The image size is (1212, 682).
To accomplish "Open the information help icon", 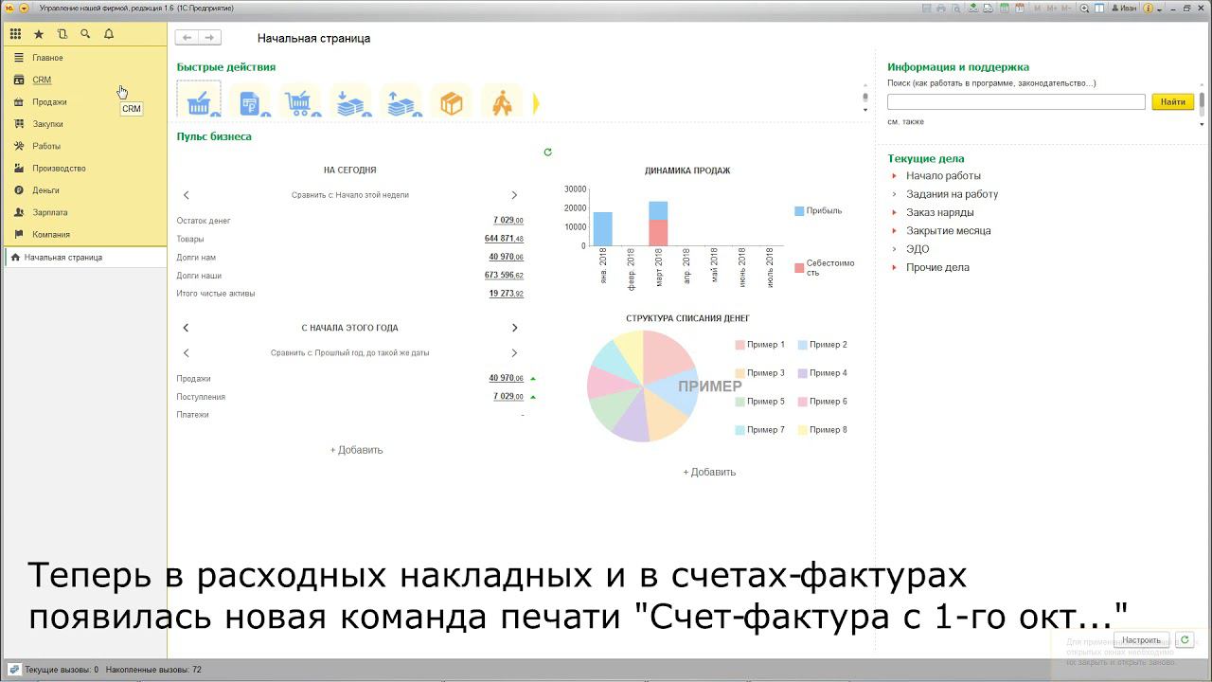I will click(x=1148, y=9).
